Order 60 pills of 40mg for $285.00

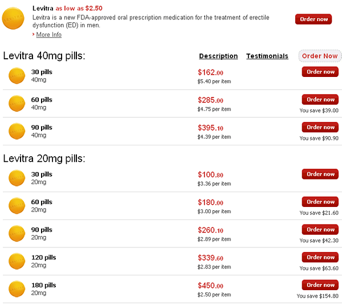point(320,99)
